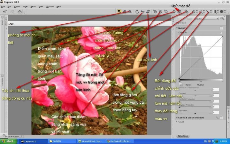Open the Window menu

tap(50, 6)
